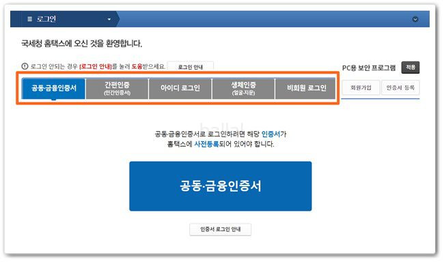The image size is (444, 262).
Task: Click the large blue 공동·금융인증서 login button
Action: point(221,186)
